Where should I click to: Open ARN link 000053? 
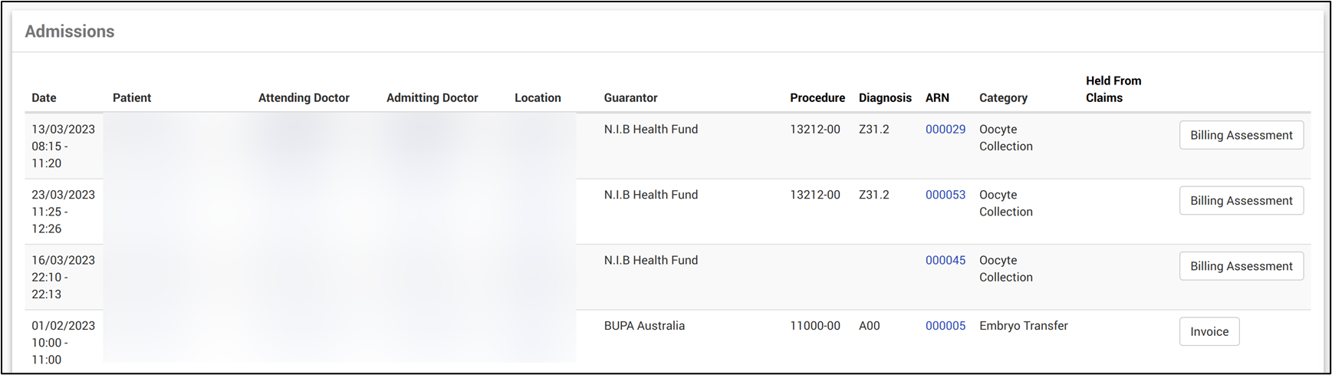[945, 195]
